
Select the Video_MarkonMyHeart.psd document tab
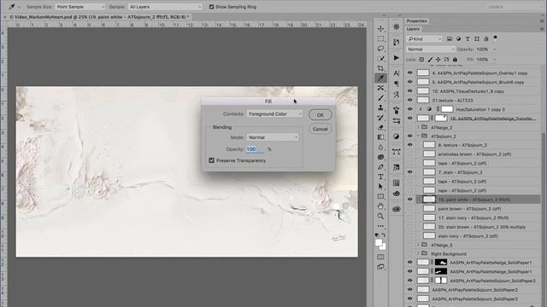pyautogui.click(x=99, y=17)
